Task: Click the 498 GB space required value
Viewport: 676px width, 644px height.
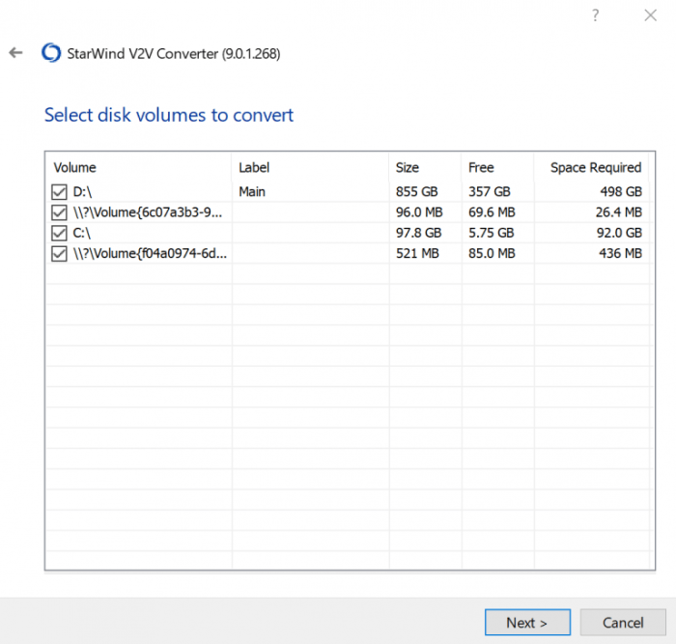Action: [621, 191]
